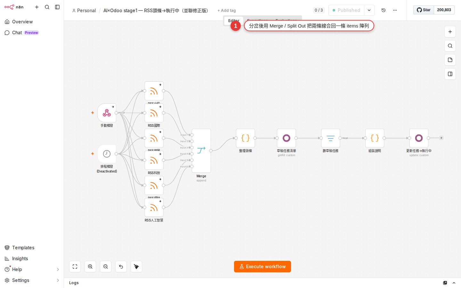This screenshot has width=461, height=288.
Task: Select the 排程觸發 schedule trigger node
Action: (x=107, y=154)
